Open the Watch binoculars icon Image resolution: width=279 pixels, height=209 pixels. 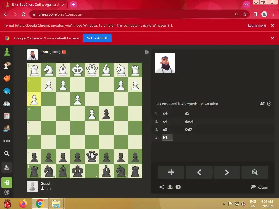click(7, 104)
